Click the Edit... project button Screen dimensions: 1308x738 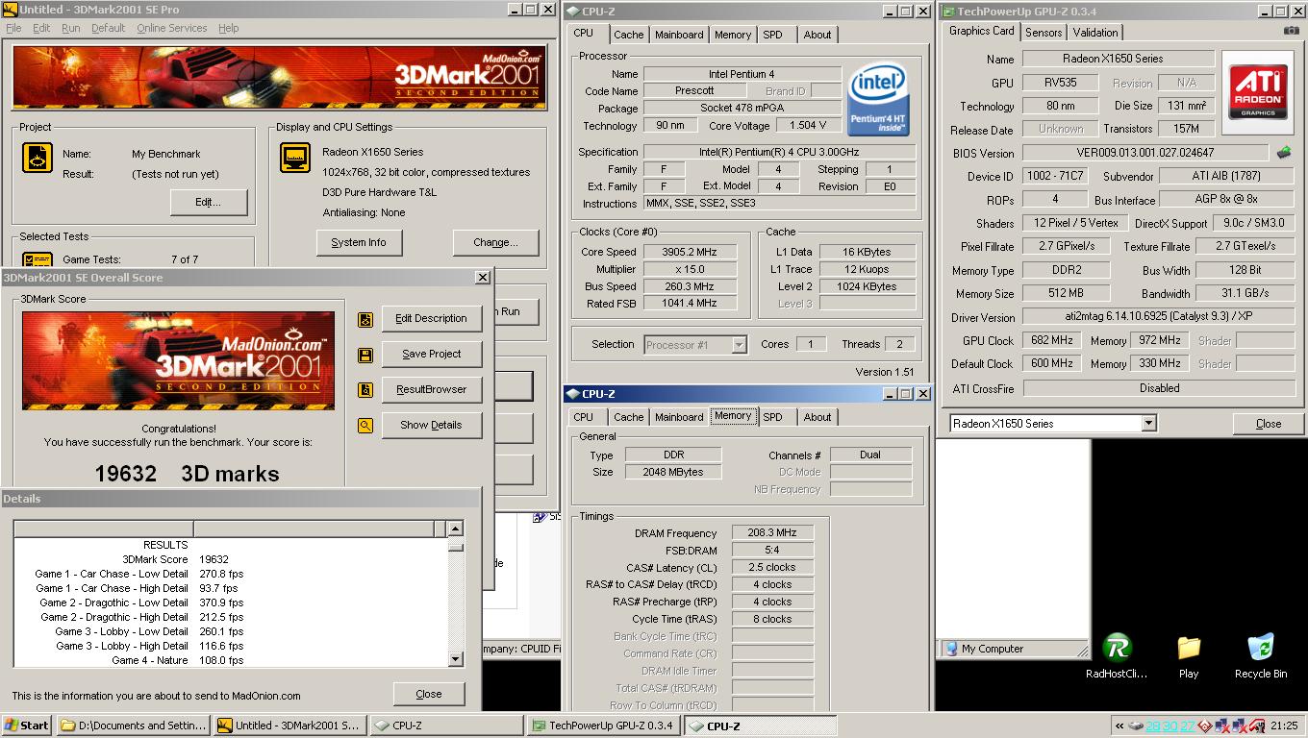click(209, 203)
